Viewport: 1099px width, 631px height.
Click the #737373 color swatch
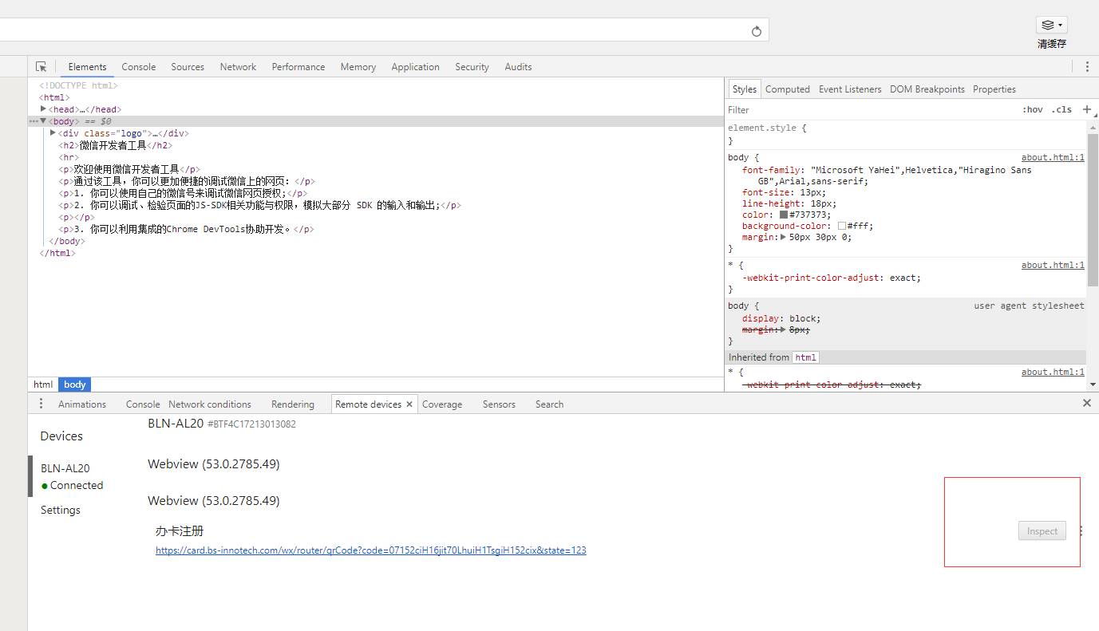784,215
